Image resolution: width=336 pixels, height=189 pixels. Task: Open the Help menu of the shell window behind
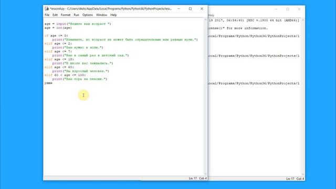(x=211, y=15)
